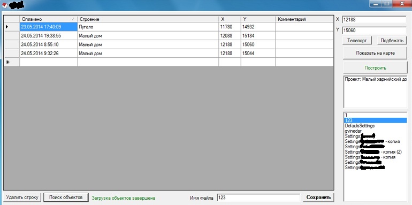Select the cell 24.05.2014 19:38:55
412x205 pixels.
coord(48,36)
